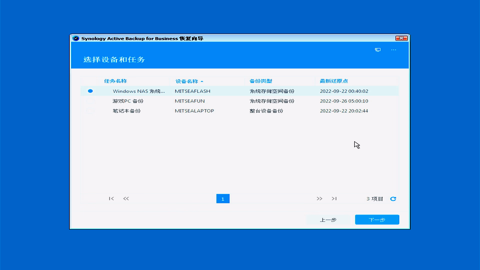This screenshot has height=270, width=480.
Task: Click the 下一步 next button
Action: coord(377,220)
